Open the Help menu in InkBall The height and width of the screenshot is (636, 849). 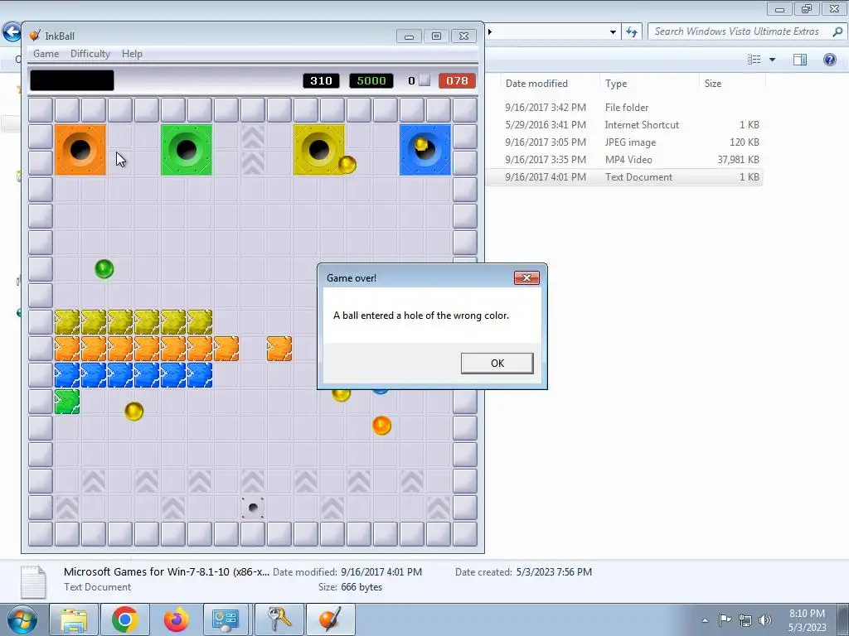(x=132, y=54)
